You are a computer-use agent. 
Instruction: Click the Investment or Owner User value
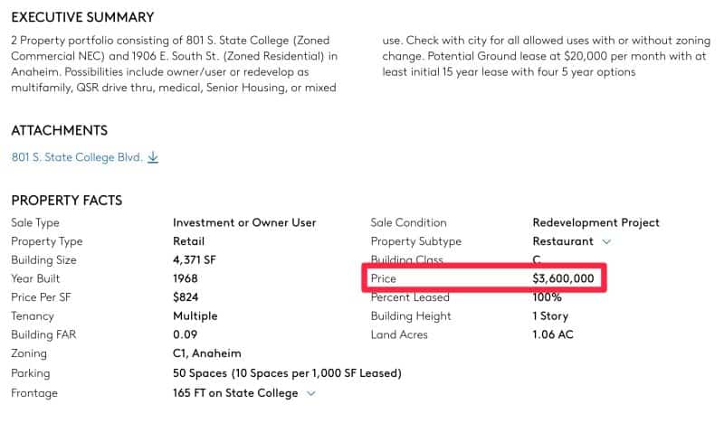[x=244, y=222]
